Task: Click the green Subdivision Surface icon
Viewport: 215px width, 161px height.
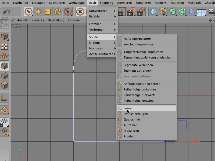Action: 173,12
